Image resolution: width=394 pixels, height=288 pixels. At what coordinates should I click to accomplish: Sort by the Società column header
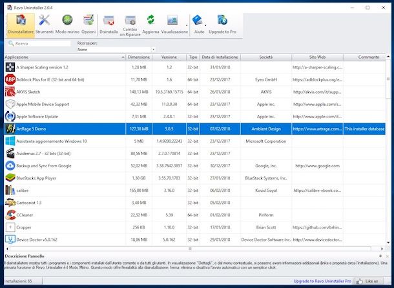pyautogui.click(x=266, y=57)
